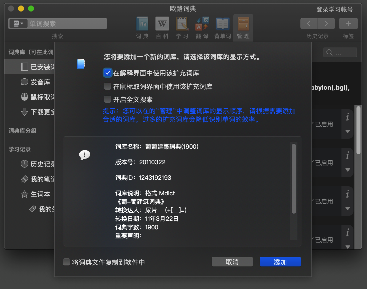367x289 pixels.
Task: Click the 取消 cancel button
Action: pyautogui.click(x=232, y=261)
